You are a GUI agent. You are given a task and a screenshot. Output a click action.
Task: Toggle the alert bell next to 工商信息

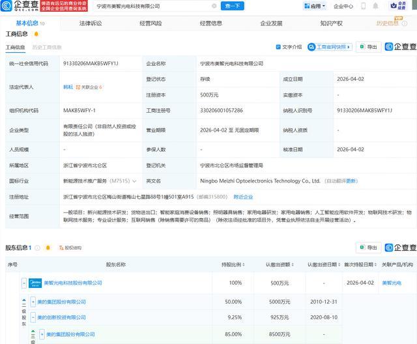(x=36, y=34)
